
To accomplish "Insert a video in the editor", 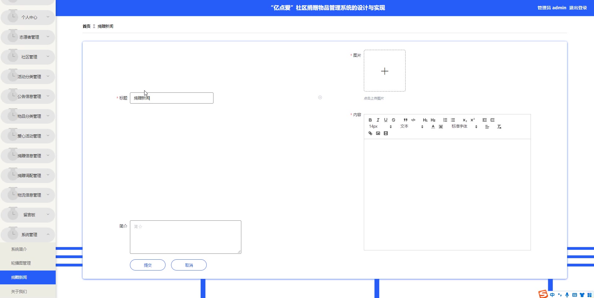I will [x=386, y=133].
